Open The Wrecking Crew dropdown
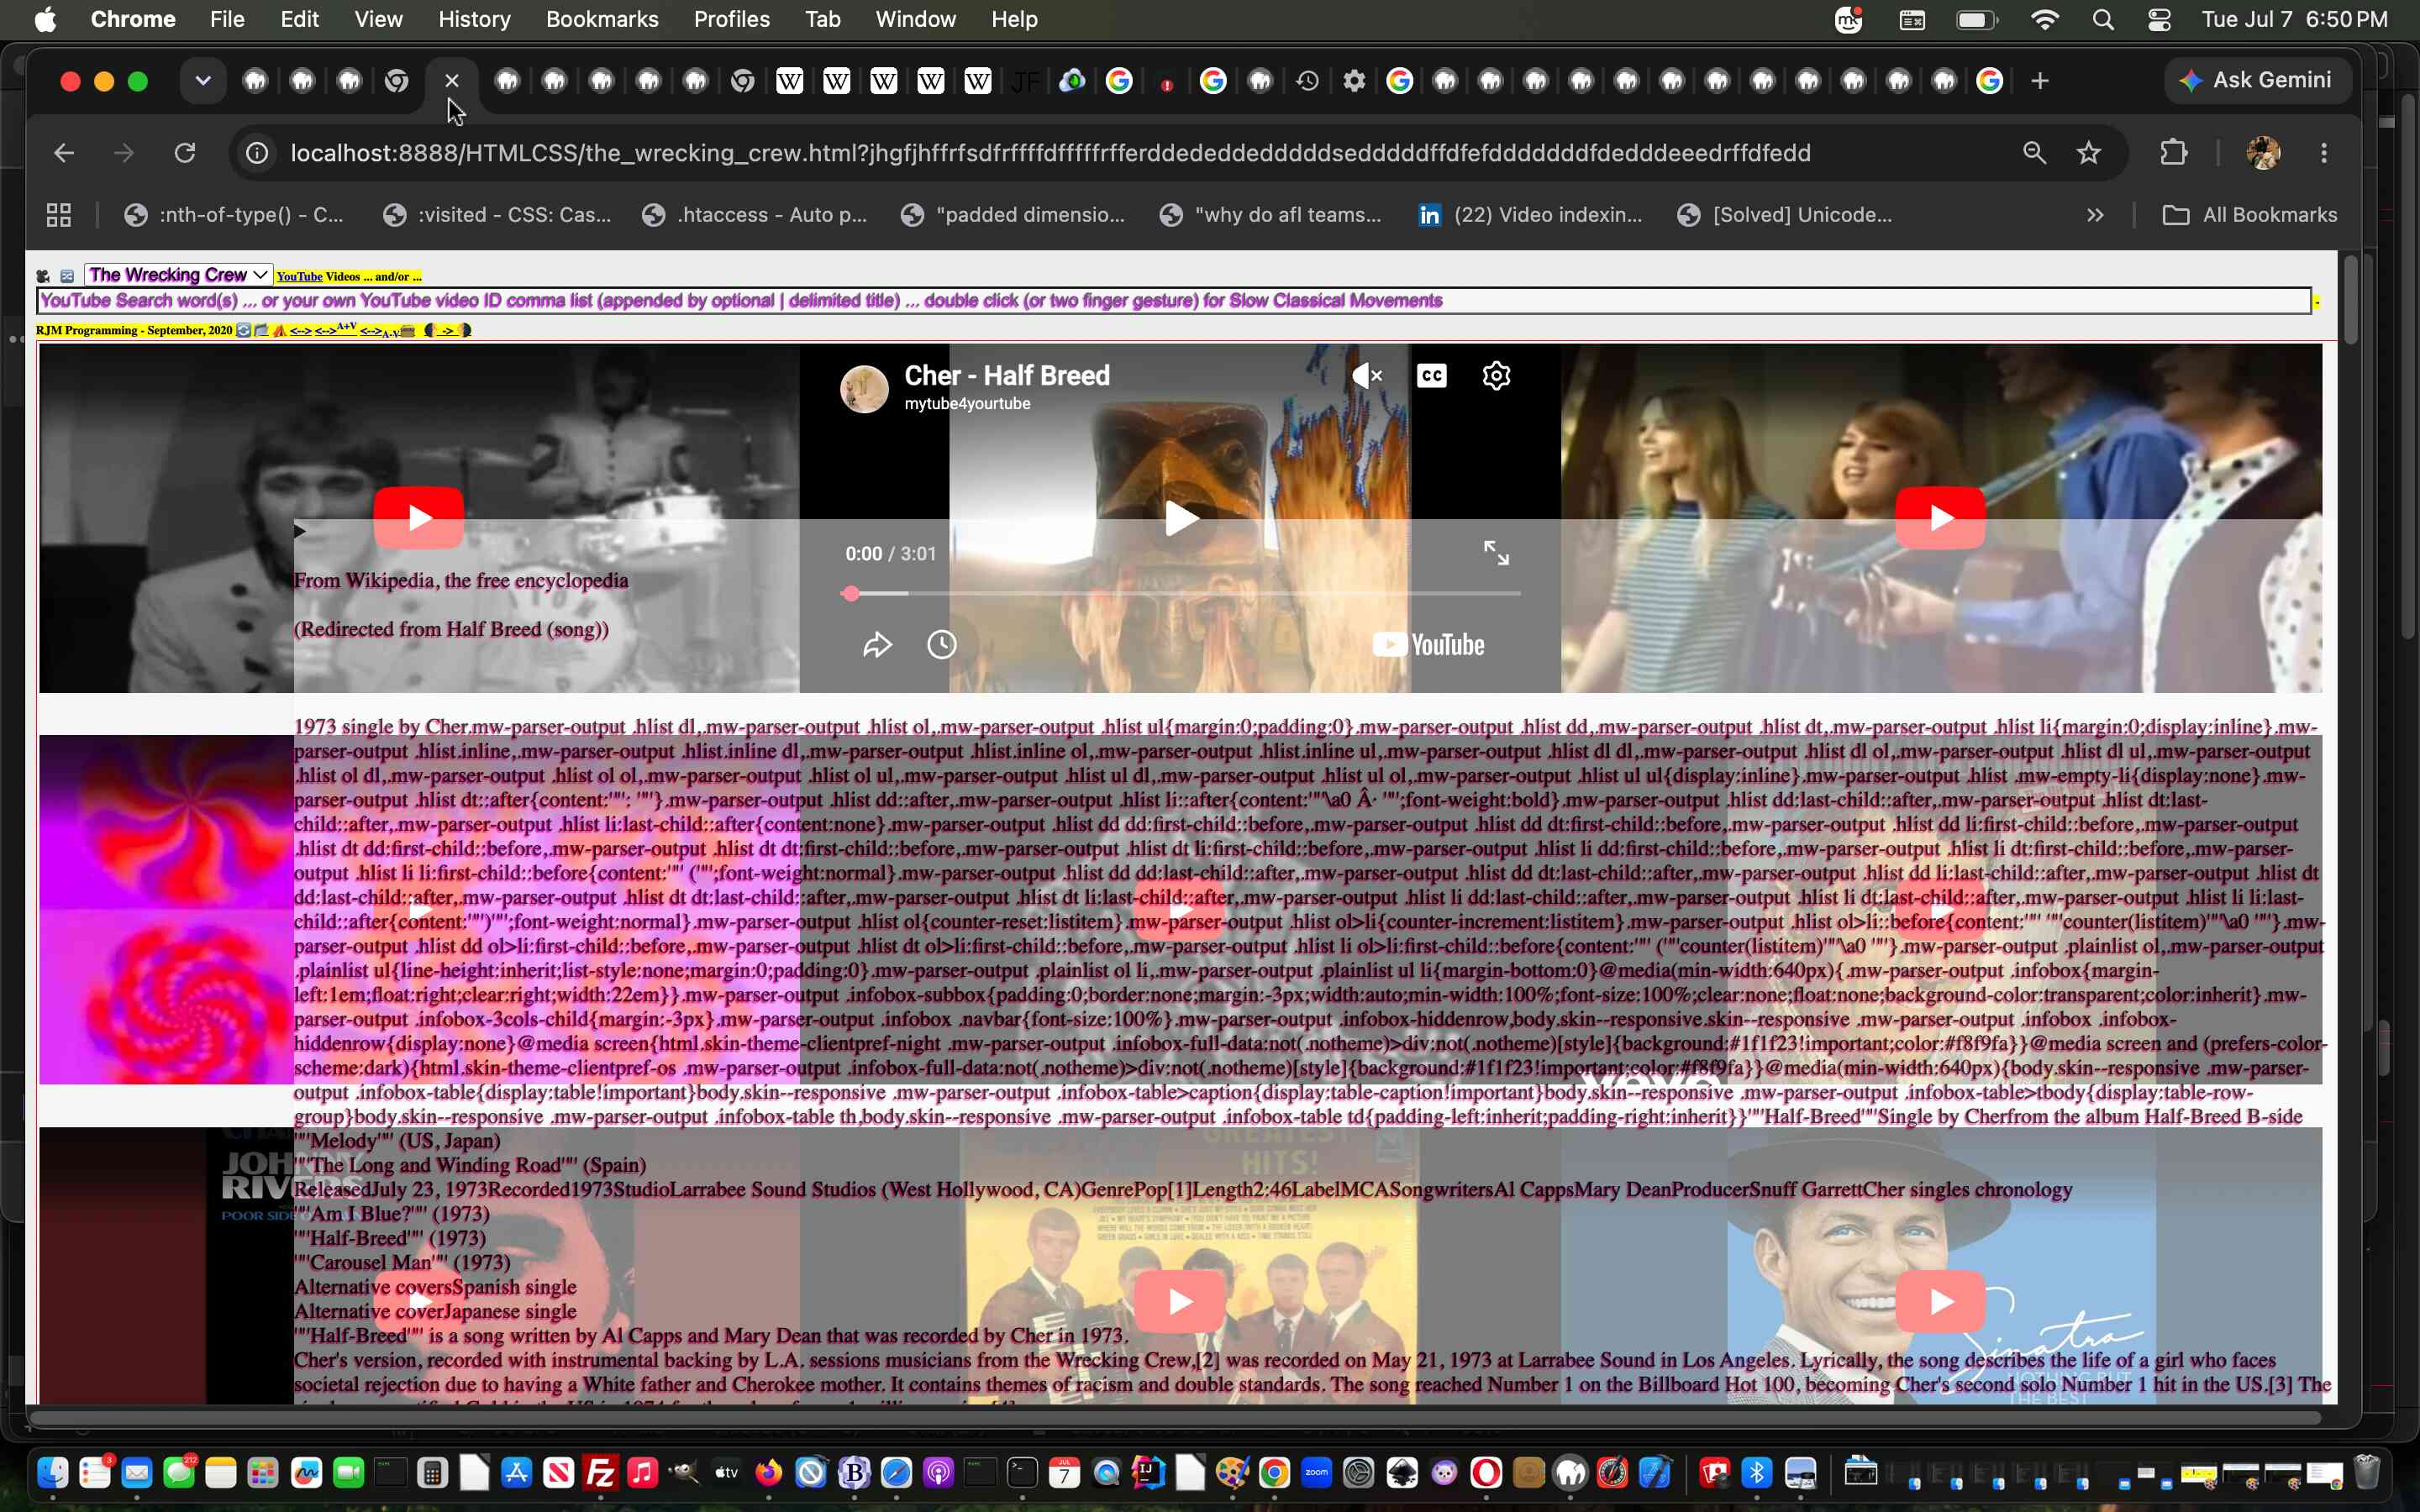 coord(179,275)
